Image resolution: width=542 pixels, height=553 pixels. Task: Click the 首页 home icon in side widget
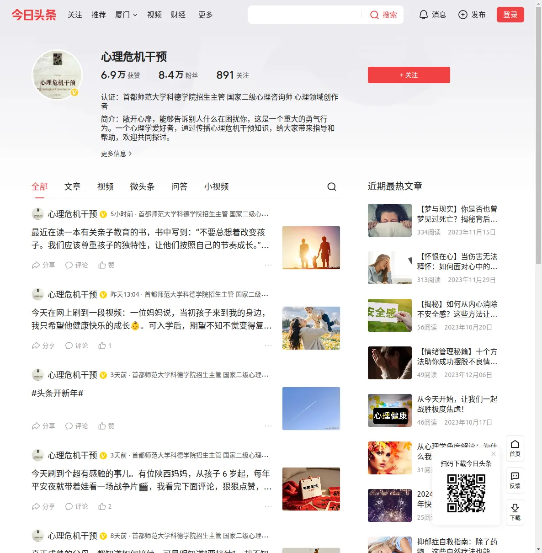(515, 448)
